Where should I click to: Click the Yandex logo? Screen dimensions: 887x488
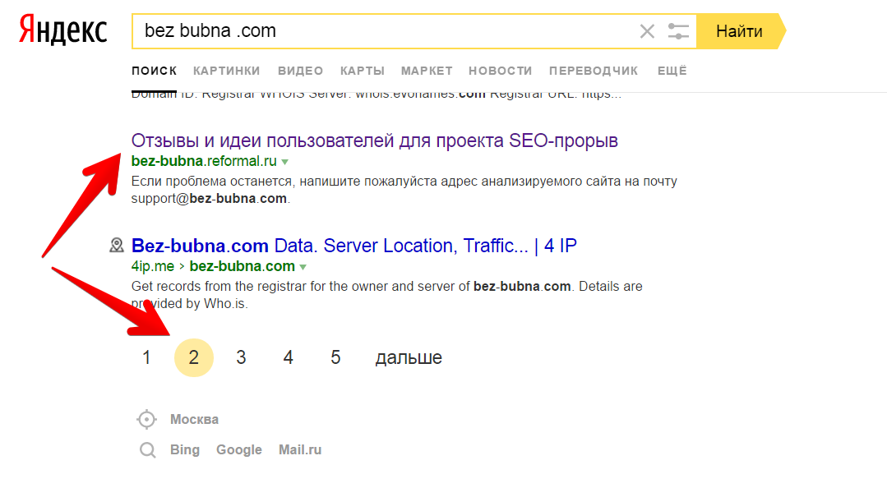(x=63, y=31)
